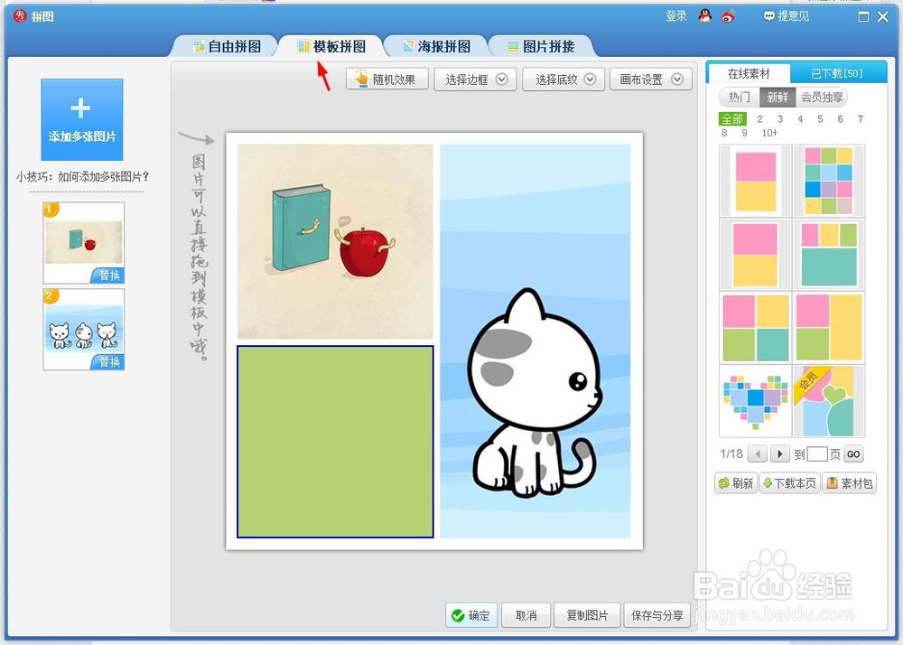Click the 刷新 refresh button
This screenshot has width=903, height=645.
point(735,483)
